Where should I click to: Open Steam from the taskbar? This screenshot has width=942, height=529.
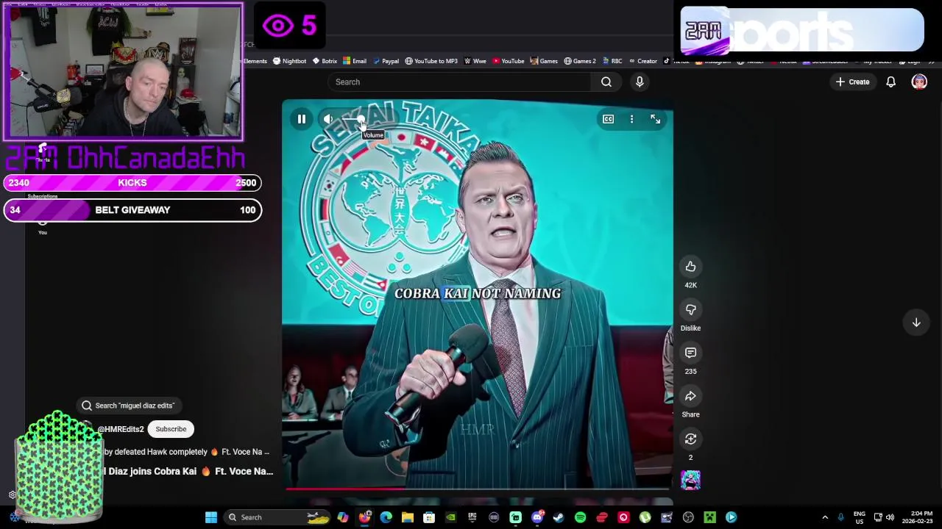point(559,517)
